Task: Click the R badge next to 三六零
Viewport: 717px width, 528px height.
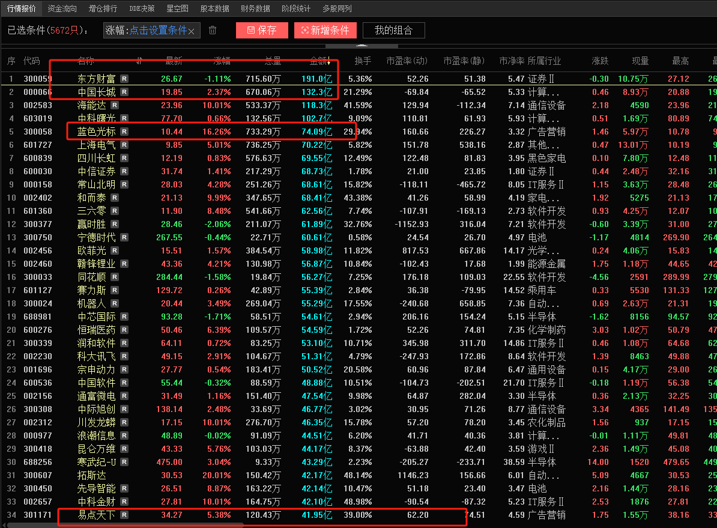Action: pos(114,211)
